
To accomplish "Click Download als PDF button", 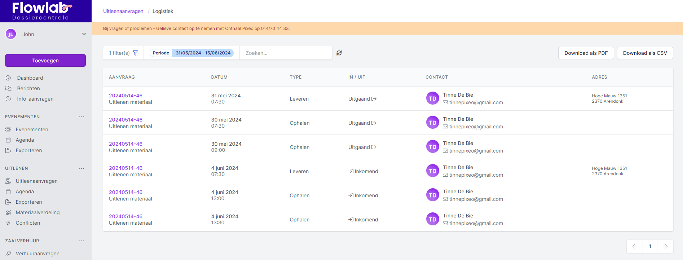I will pyautogui.click(x=586, y=53).
